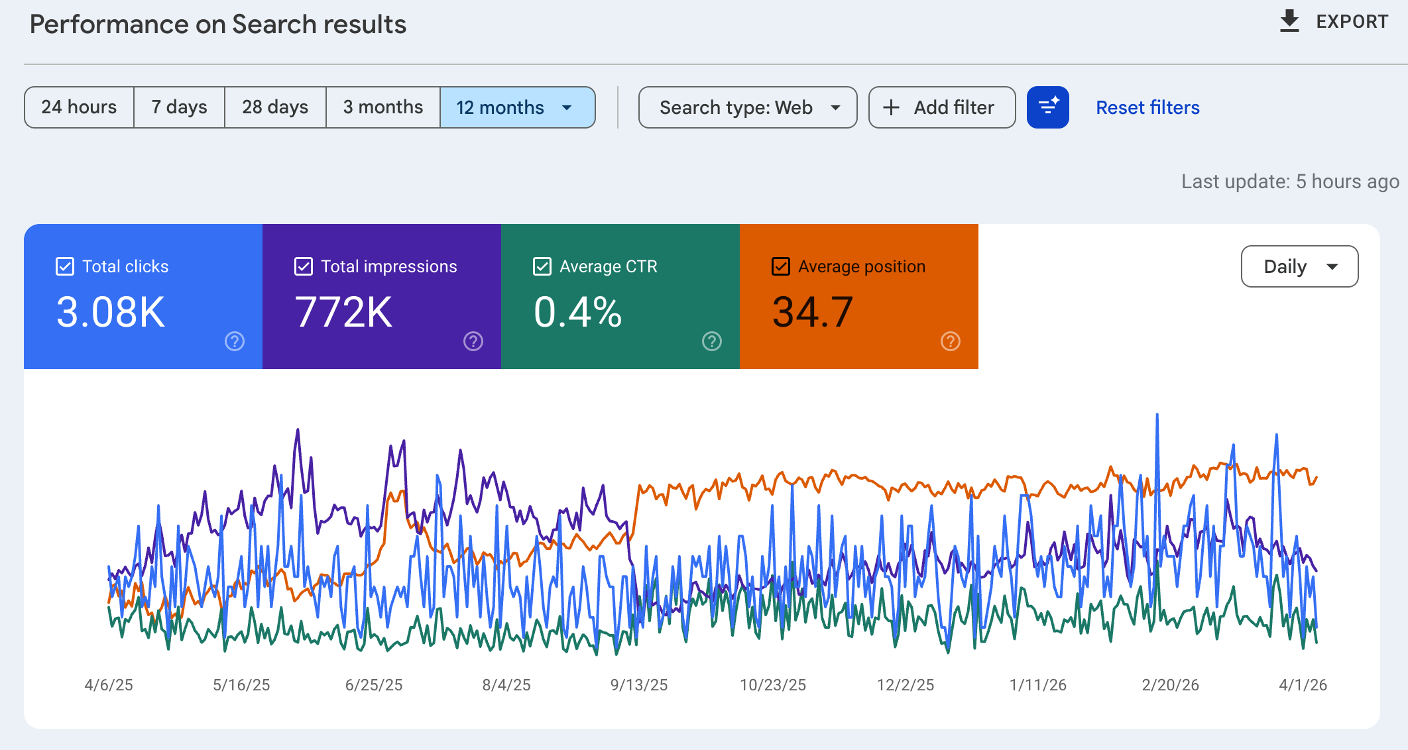The image size is (1408, 750).
Task: Click the export download icon
Action: [x=1289, y=21]
